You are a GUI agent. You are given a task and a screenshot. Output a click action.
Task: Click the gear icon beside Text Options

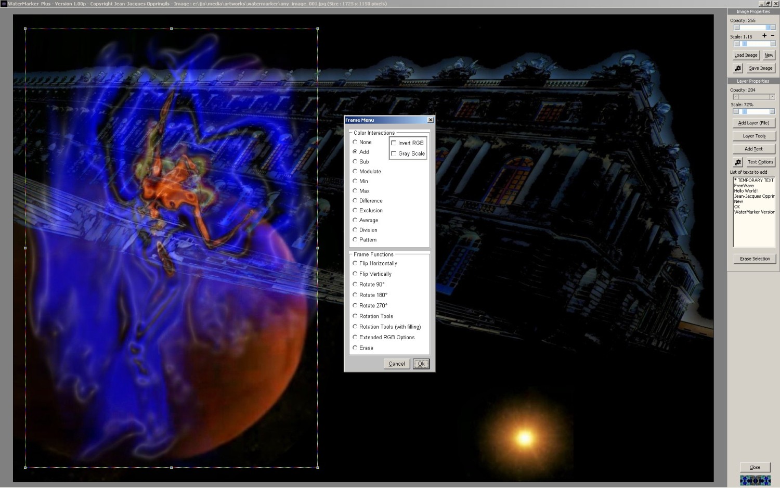point(738,162)
